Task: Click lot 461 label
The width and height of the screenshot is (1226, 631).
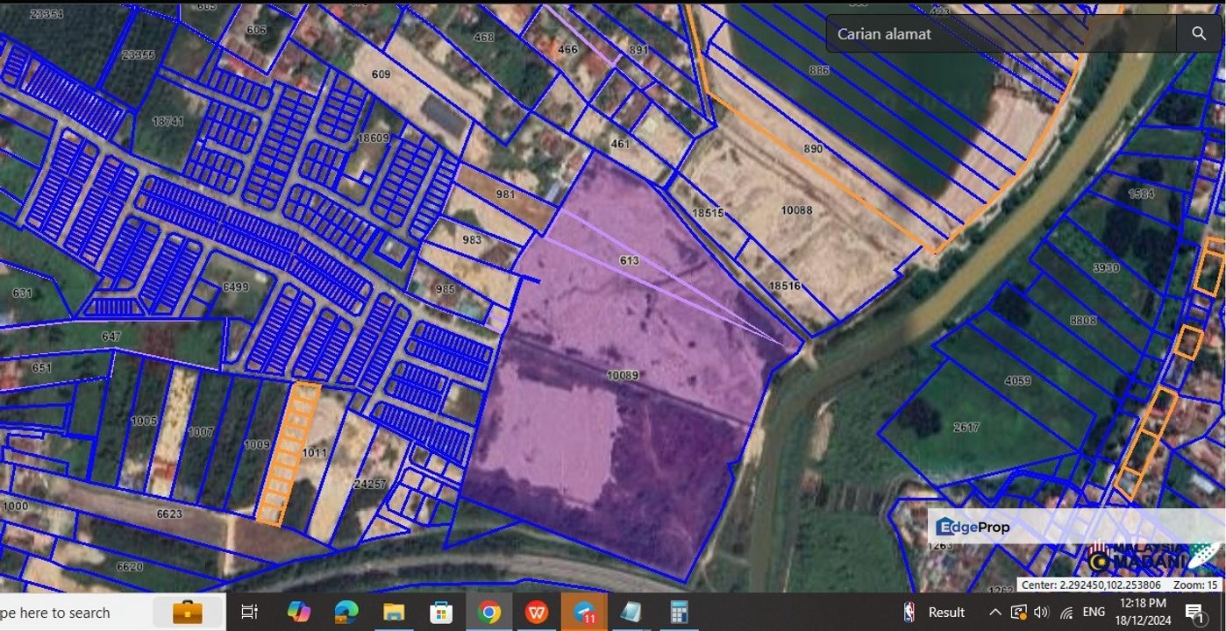Action: coord(620,144)
